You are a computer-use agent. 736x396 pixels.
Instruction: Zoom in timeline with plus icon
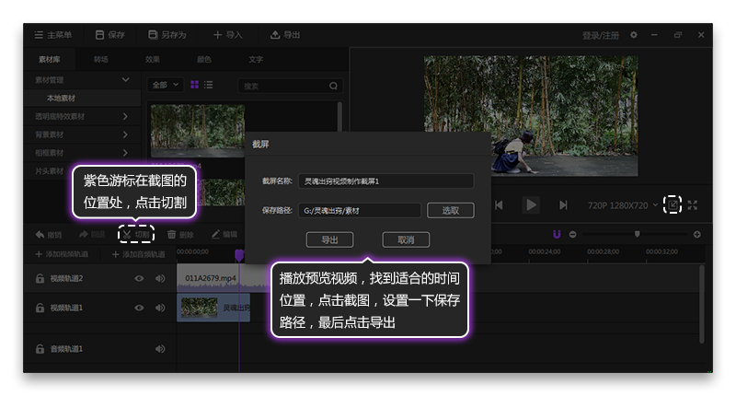pyautogui.click(x=696, y=234)
